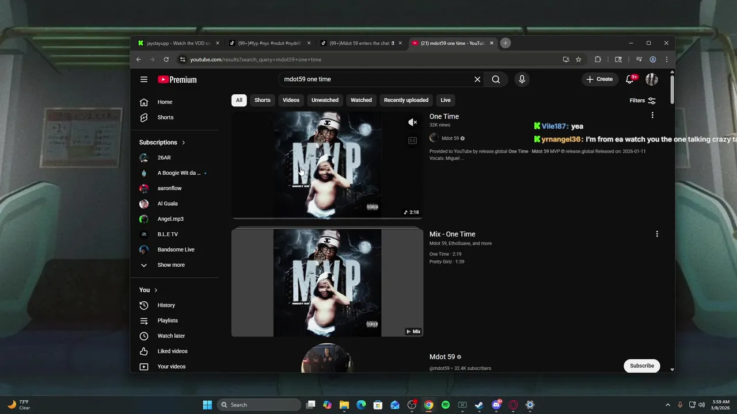Open the YouTube hamburger guide menu
Image resolution: width=737 pixels, height=414 pixels.
pyautogui.click(x=144, y=79)
